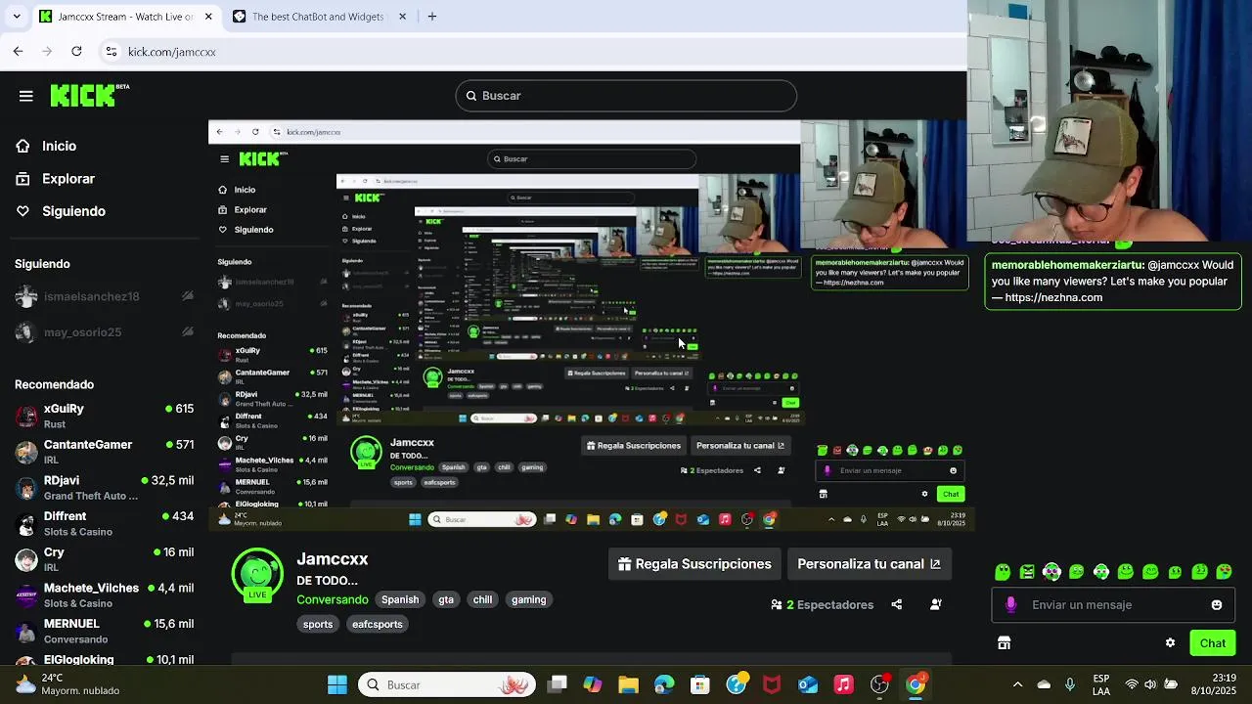Click the Jamccxx live avatar
The width and height of the screenshot is (1252, 704).
pos(257,575)
